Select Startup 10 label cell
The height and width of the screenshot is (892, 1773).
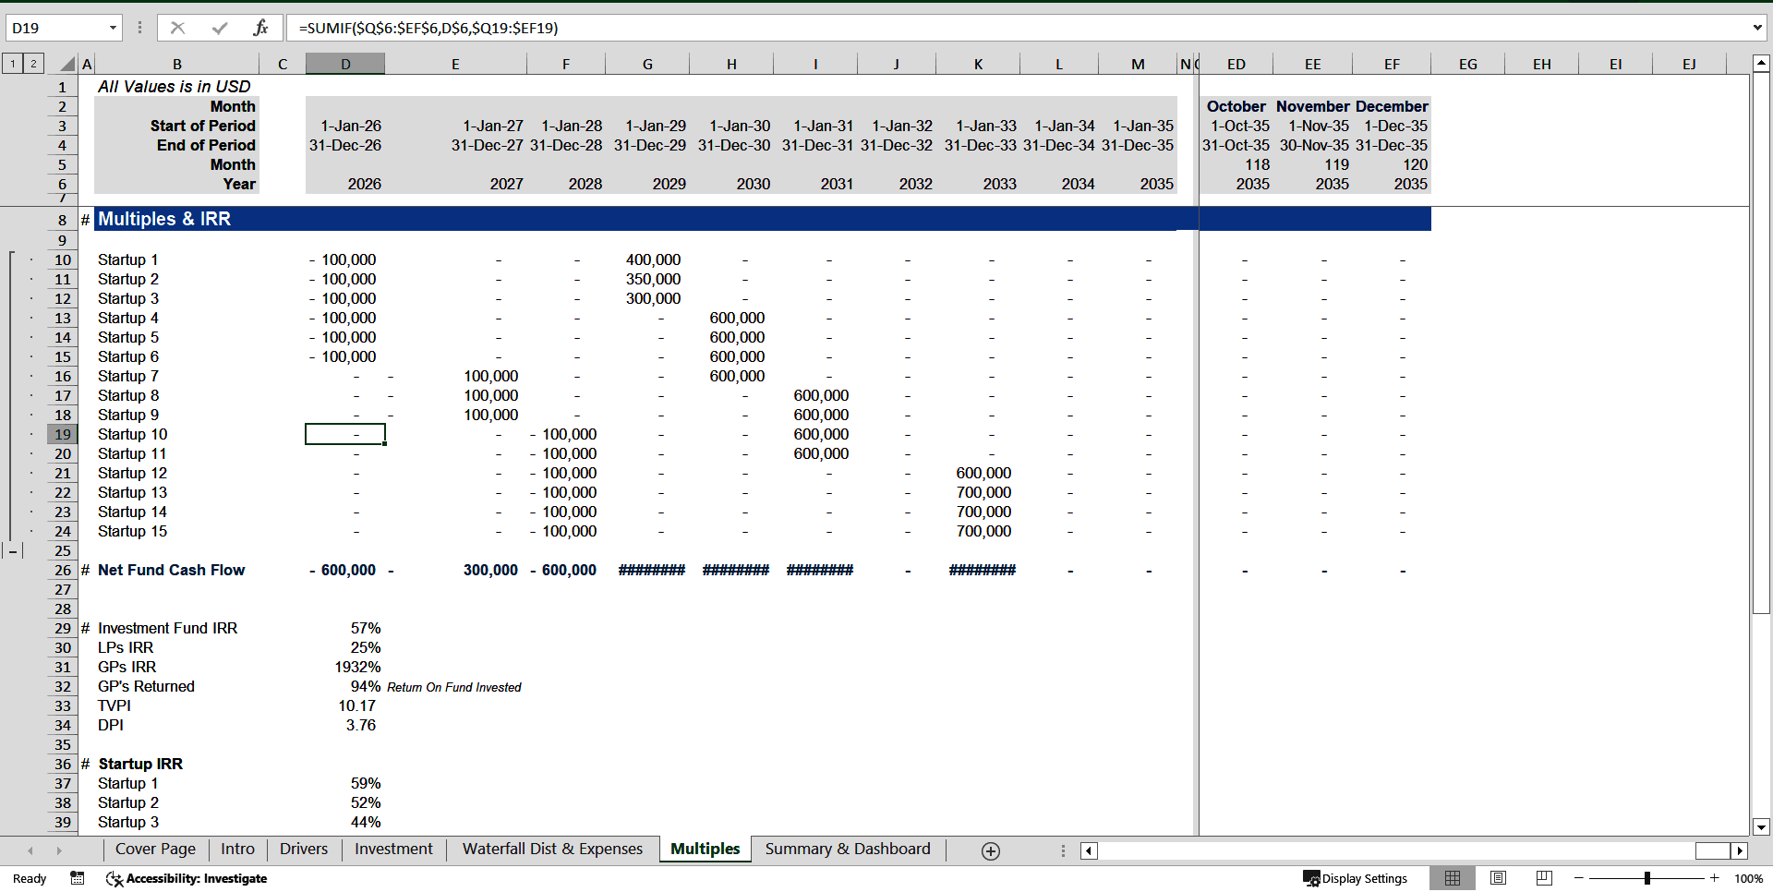pyautogui.click(x=177, y=435)
